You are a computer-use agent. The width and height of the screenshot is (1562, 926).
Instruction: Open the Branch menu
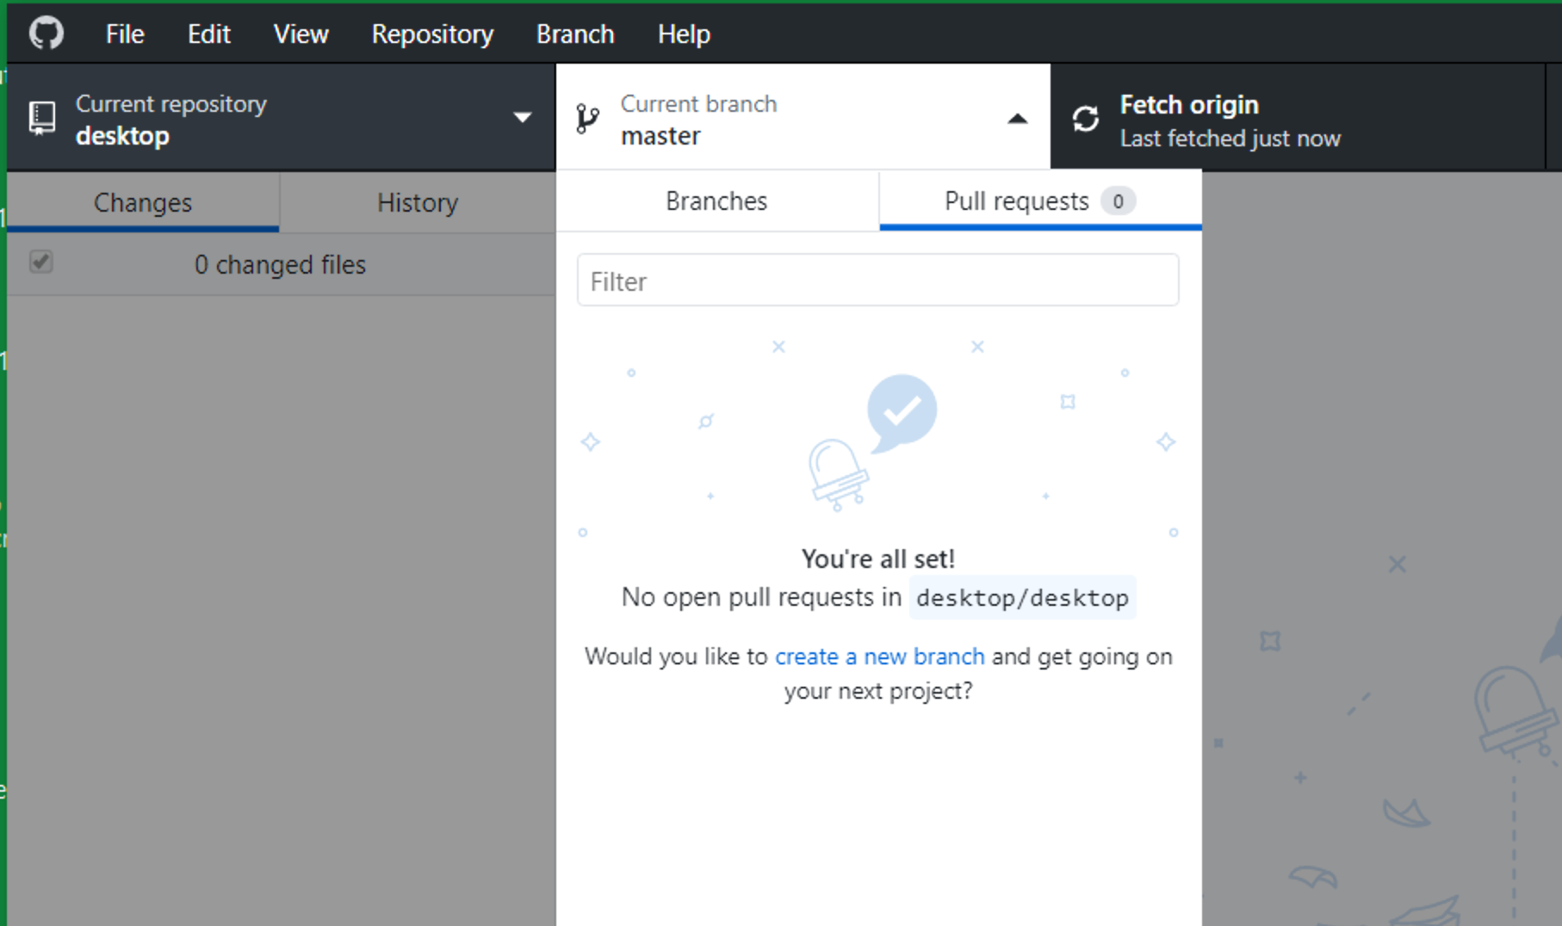click(x=575, y=34)
